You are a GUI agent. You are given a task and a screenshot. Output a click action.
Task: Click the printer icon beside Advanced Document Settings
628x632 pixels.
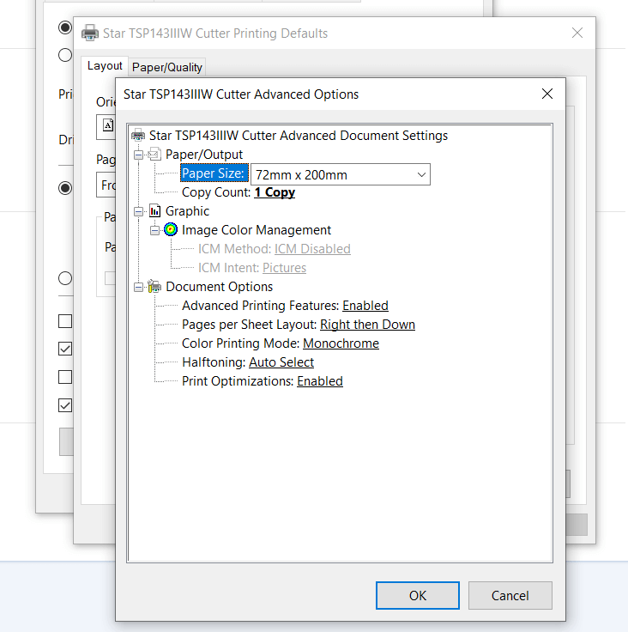138,136
